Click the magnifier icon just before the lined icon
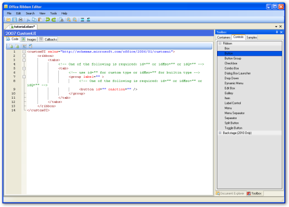 tap(74, 19)
